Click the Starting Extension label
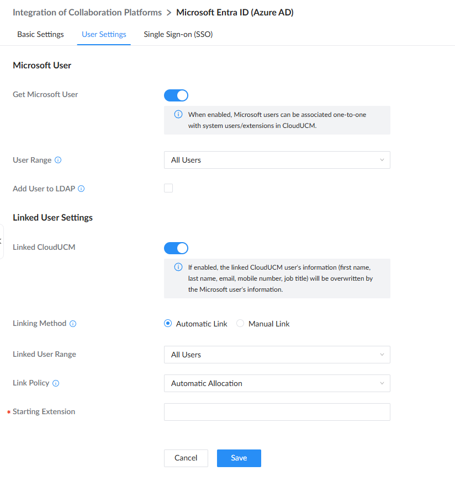The width and height of the screenshot is (455, 482). tap(44, 411)
